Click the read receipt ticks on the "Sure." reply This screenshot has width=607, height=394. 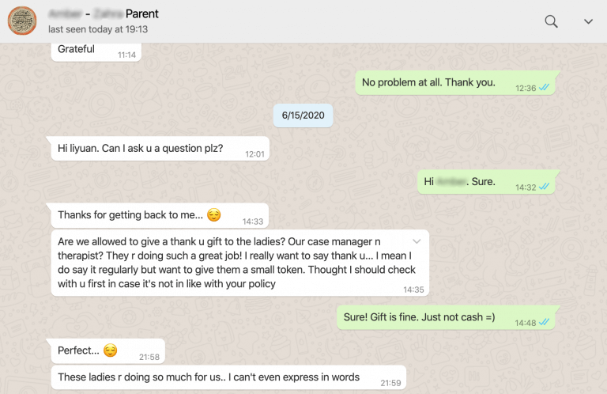[x=544, y=187]
